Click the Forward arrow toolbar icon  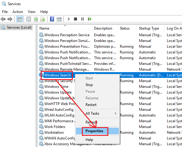tap(10, 19)
